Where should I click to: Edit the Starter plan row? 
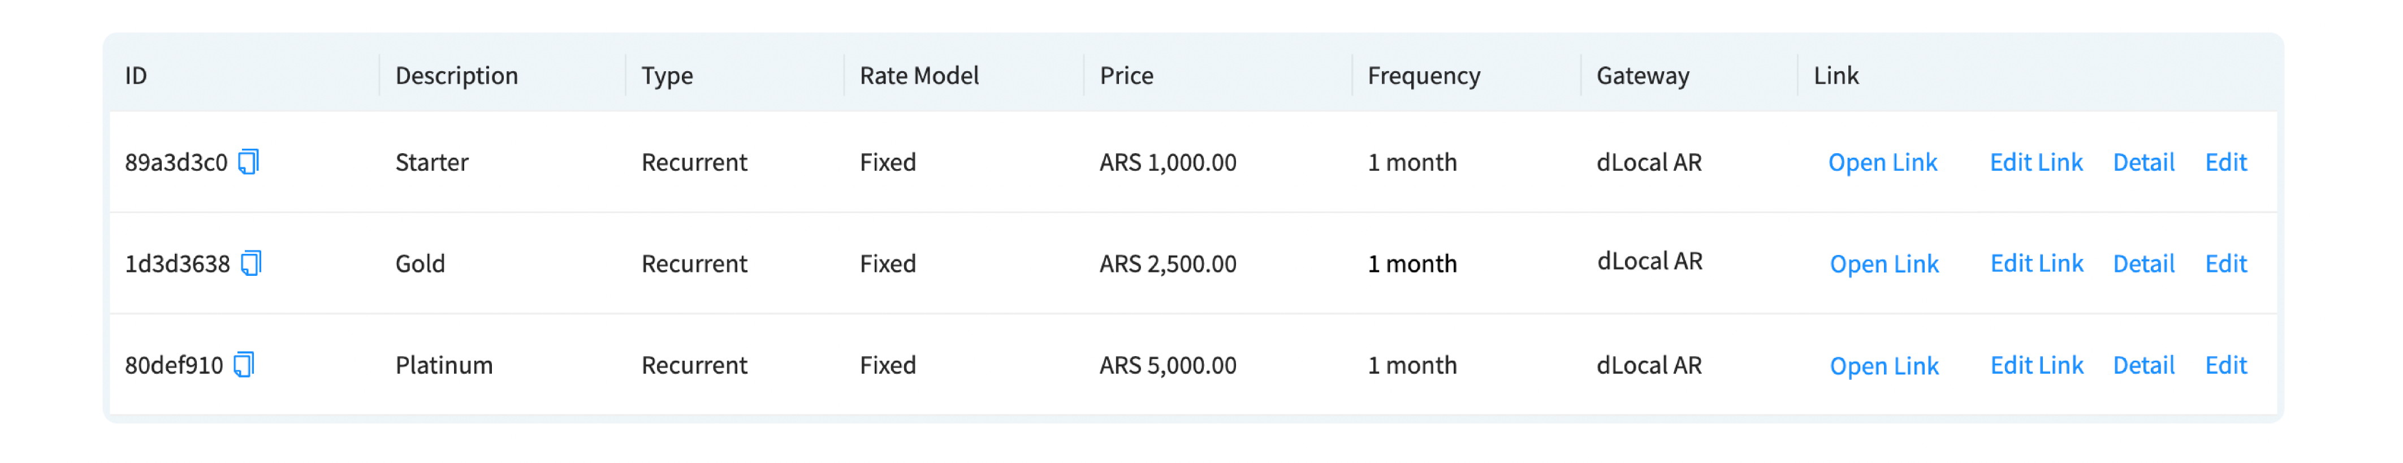[x=2225, y=162]
